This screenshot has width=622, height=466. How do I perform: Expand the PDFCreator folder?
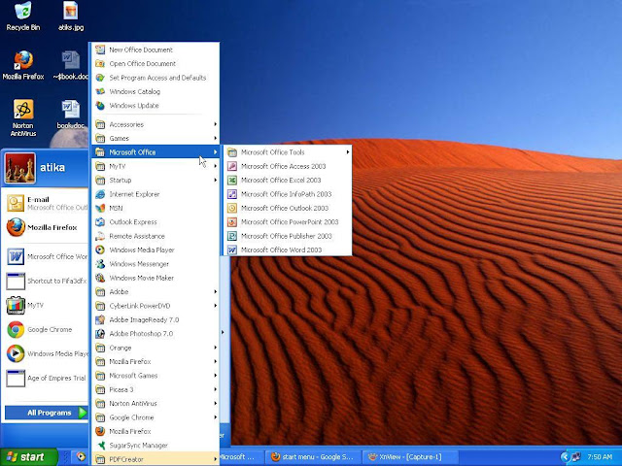(x=155, y=459)
